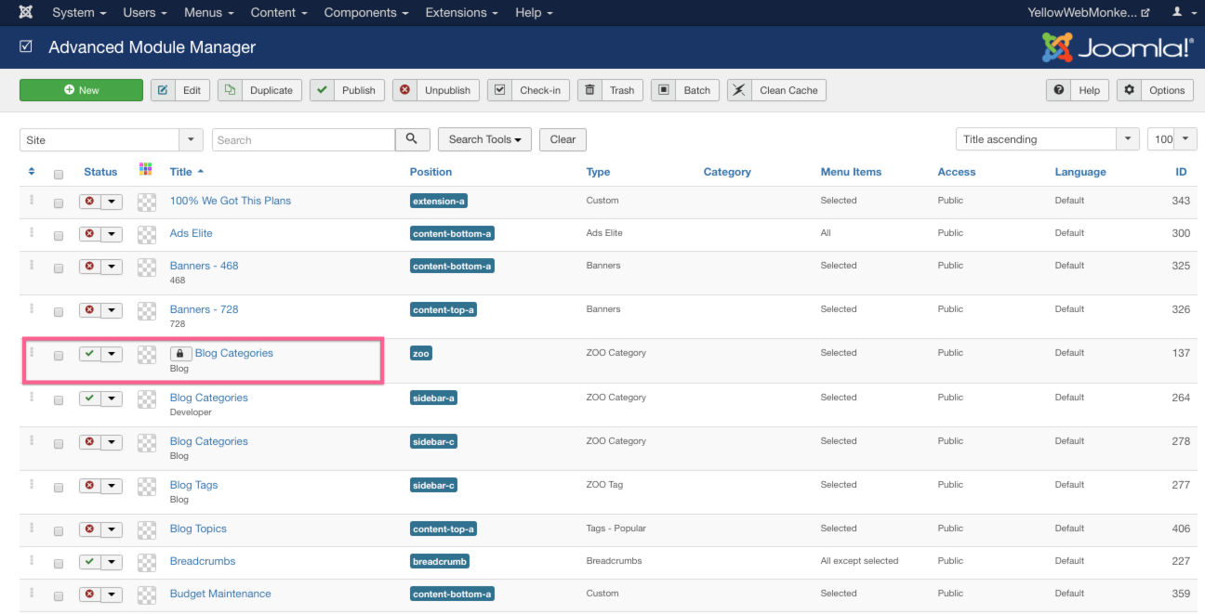Open the Title ascending sort dropdown
This screenshot has width=1205, height=614.
1047,139
